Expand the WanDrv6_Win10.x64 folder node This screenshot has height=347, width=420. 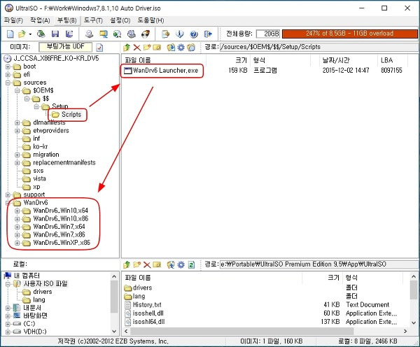(17, 211)
